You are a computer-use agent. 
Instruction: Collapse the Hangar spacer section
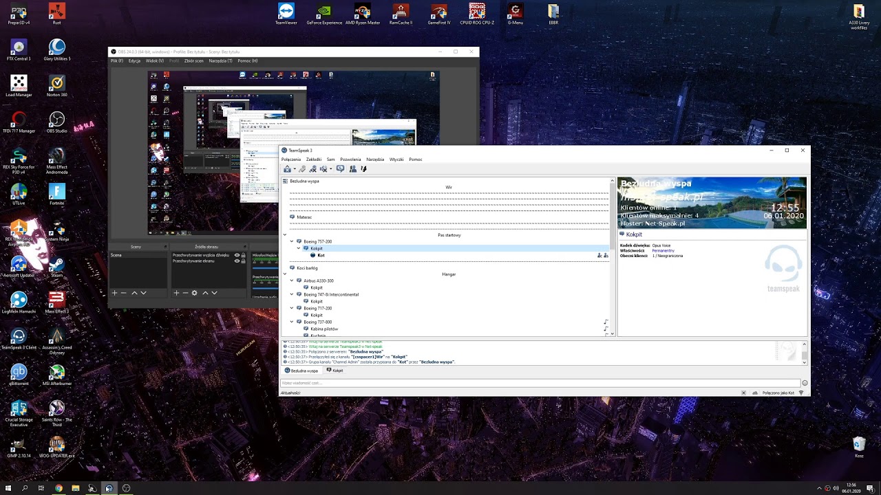tap(284, 274)
